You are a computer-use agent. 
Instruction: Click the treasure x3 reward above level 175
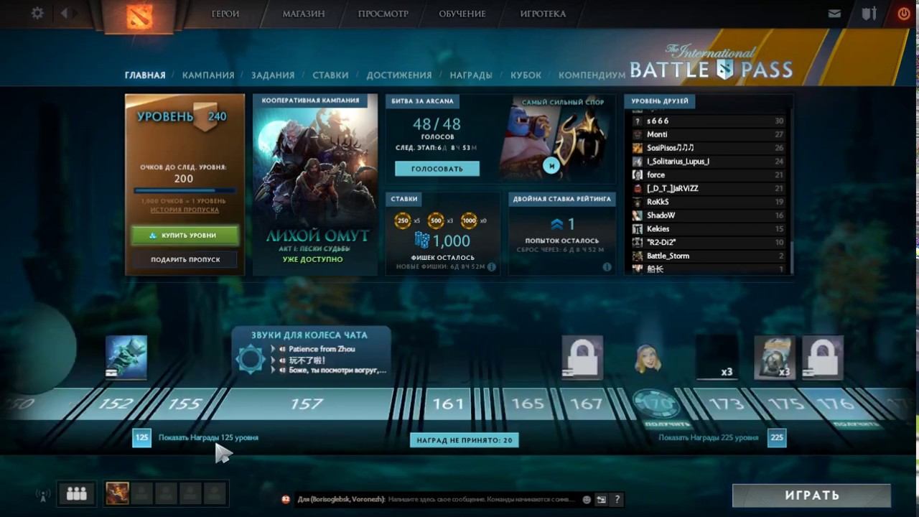click(x=775, y=357)
